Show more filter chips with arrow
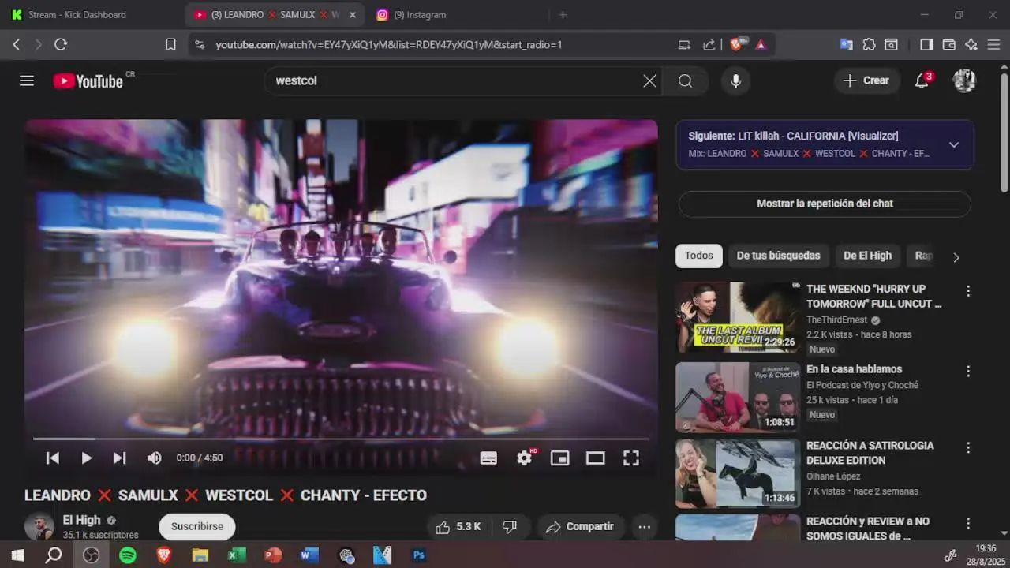The width and height of the screenshot is (1010, 568). click(956, 257)
